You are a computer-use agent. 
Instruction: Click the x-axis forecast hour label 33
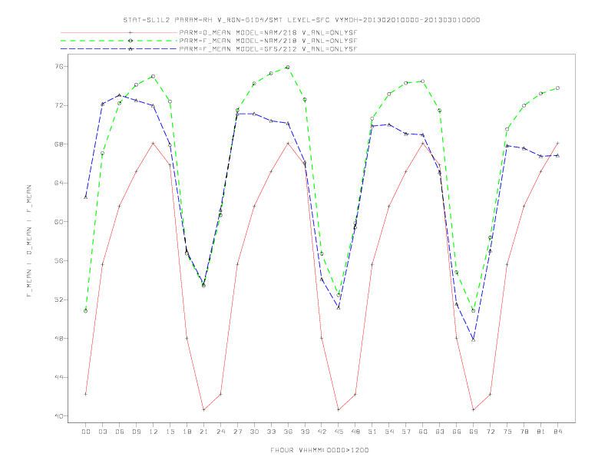[271, 432]
